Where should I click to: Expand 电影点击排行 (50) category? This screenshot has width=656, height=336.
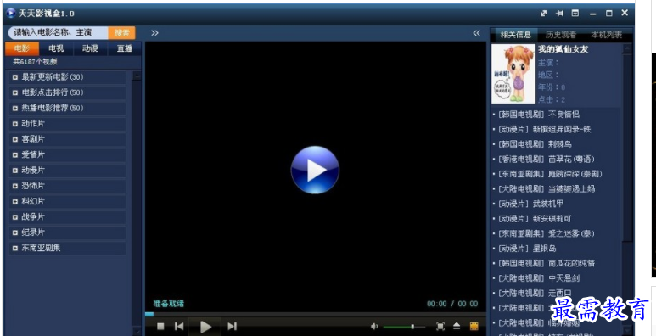(67, 92)
